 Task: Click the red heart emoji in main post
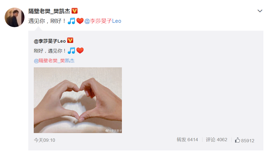click(x=80, y=21)
